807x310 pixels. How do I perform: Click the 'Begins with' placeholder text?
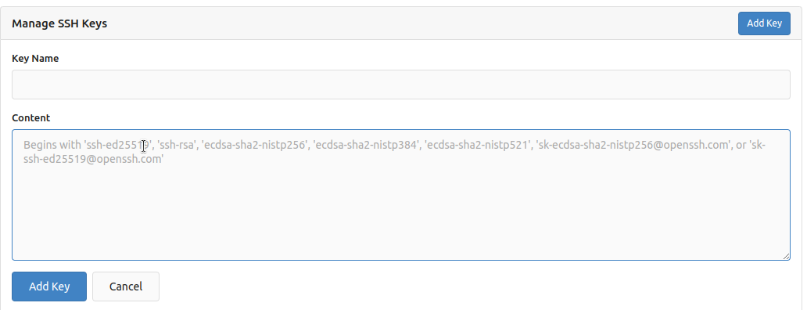point(52,146)
